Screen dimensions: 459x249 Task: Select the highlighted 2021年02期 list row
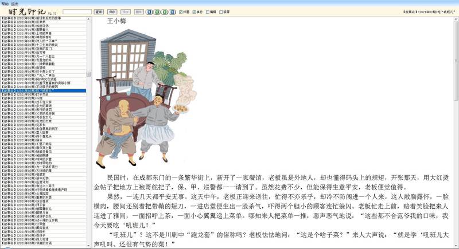[44, 90]
